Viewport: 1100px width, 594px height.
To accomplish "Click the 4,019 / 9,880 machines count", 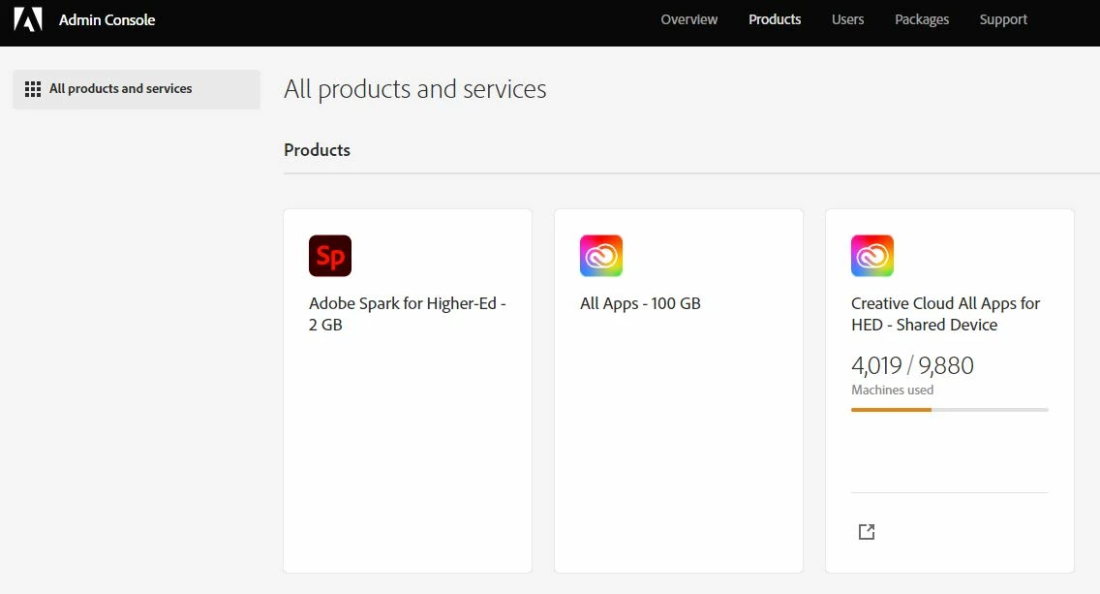I will tap(912, 365).
